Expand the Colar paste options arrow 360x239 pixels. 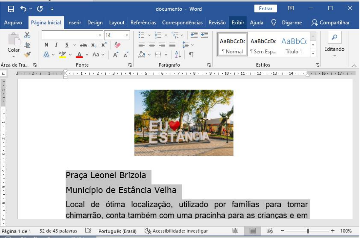click(14, 56)
